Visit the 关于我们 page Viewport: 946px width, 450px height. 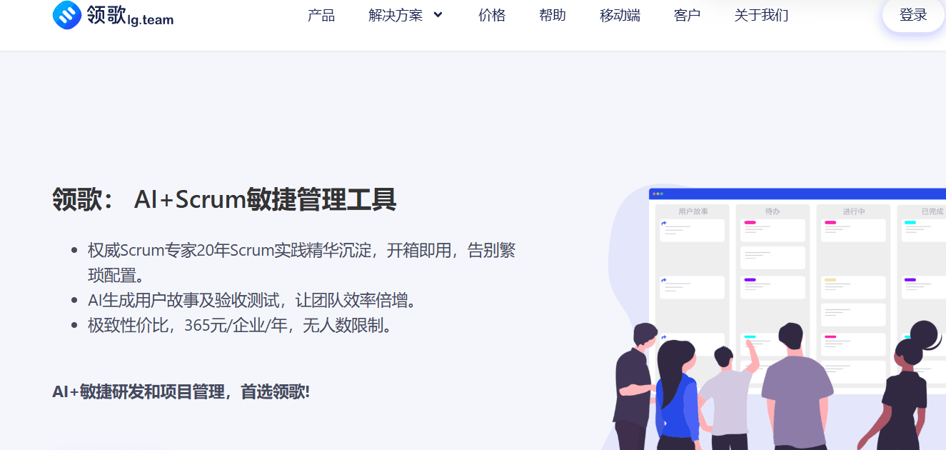point(761,15)
